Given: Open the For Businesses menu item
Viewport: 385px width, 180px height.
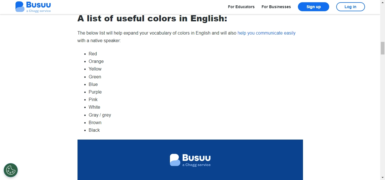Looking at the screenshot, I should click(276, 7).
